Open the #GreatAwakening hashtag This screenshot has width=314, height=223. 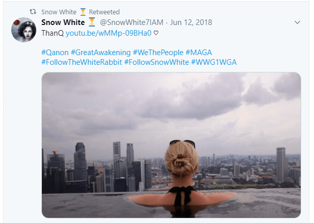(100, 53)
